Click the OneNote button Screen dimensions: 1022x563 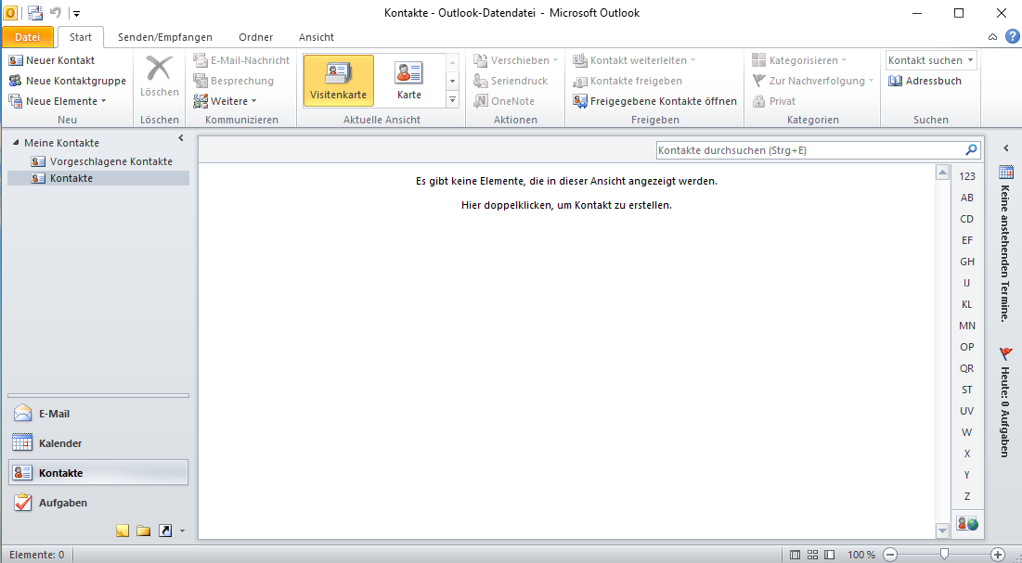click(504, 101)
